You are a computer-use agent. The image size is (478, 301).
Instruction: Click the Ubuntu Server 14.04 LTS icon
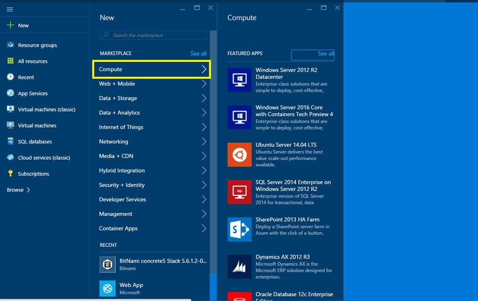pyautogui.click(x=239, y=155)
